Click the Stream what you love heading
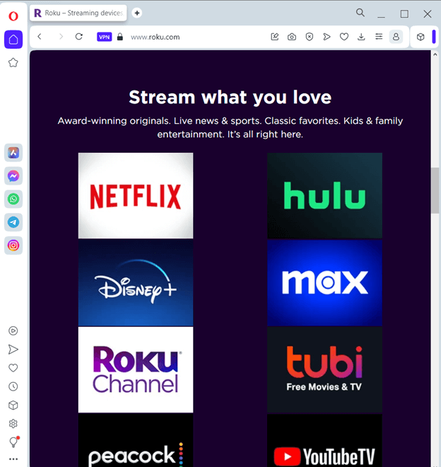The height and width of the screenshot is (467, 441). pyautogui.click(x=230, y=98)
